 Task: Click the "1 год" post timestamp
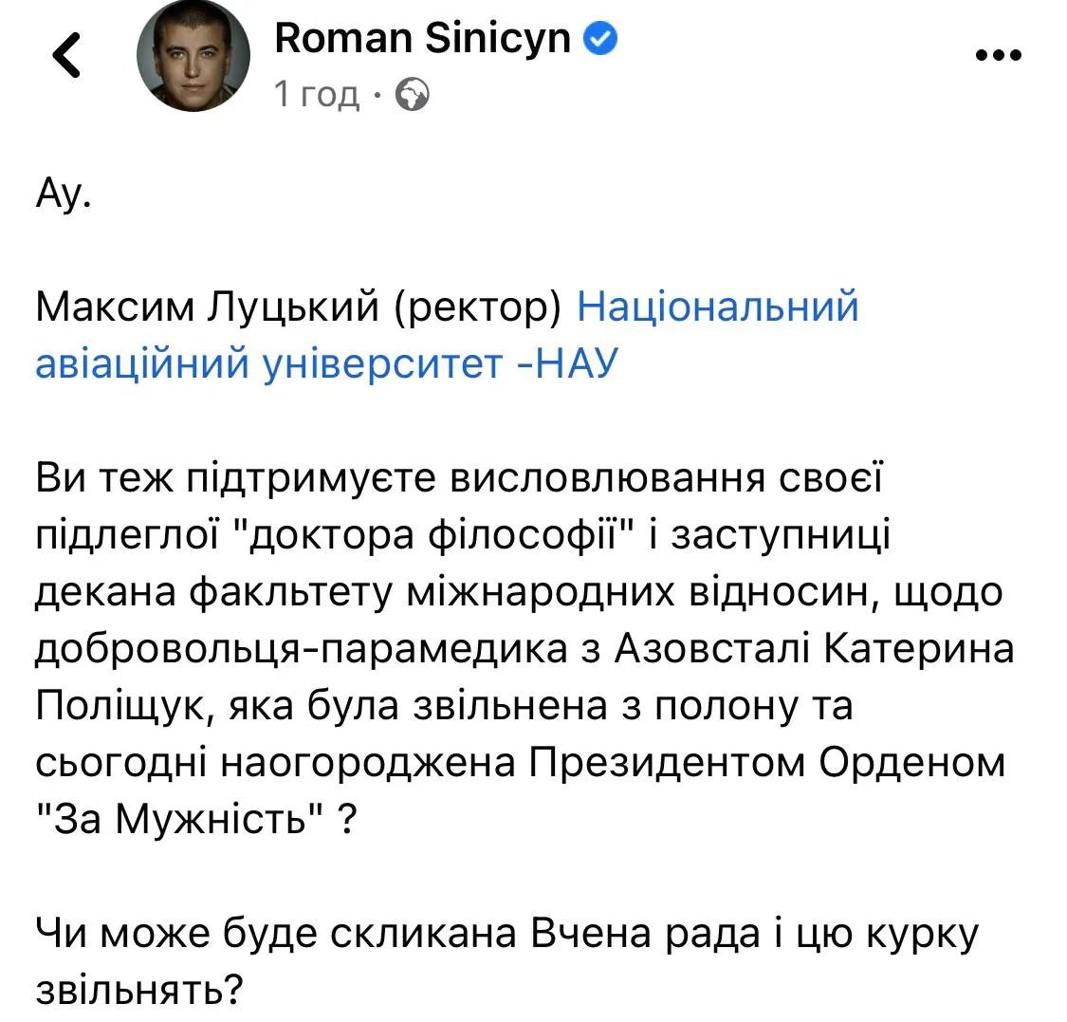tap(317, 94)
